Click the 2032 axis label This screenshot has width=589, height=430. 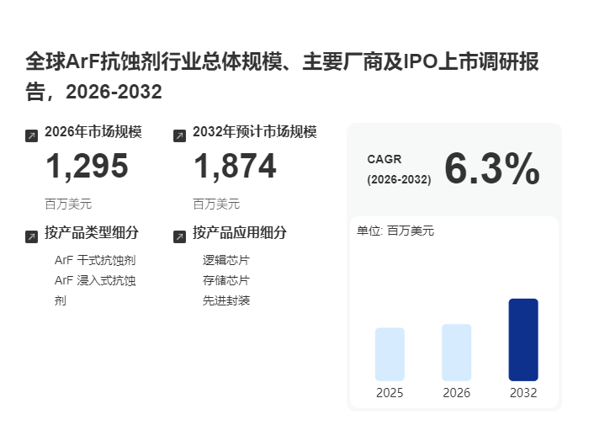click(x=523, y=393)
